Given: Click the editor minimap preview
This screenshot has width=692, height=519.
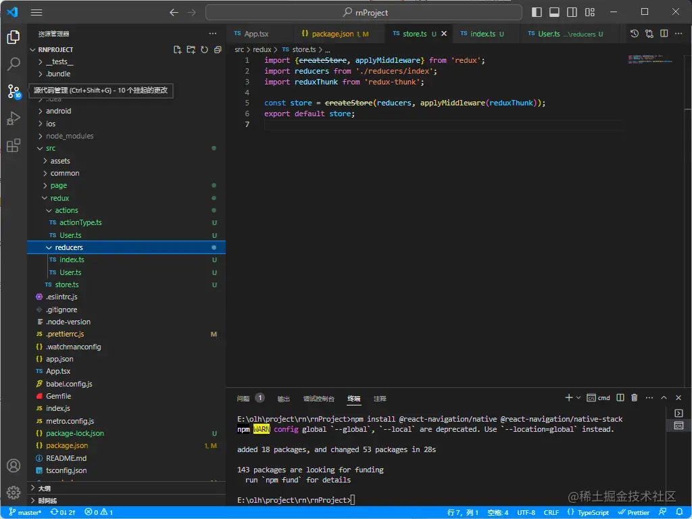Looking at the screenshot, I should pyautogui.click(x=651, y=59).
